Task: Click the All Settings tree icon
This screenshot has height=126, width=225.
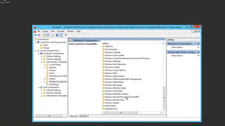Action: click(x=47, y=84)
